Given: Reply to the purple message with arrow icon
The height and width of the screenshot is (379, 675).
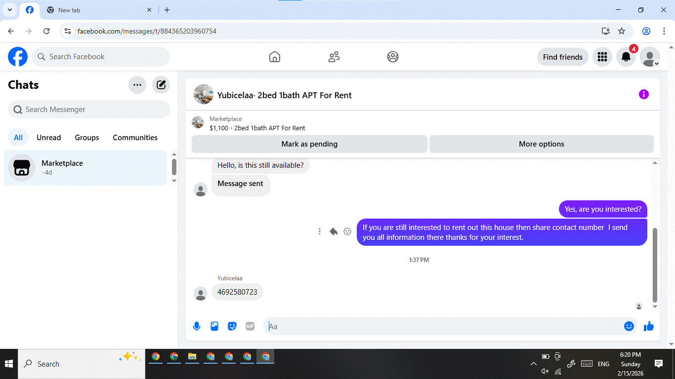Looking at the screenshot, I should pos(334,231).
